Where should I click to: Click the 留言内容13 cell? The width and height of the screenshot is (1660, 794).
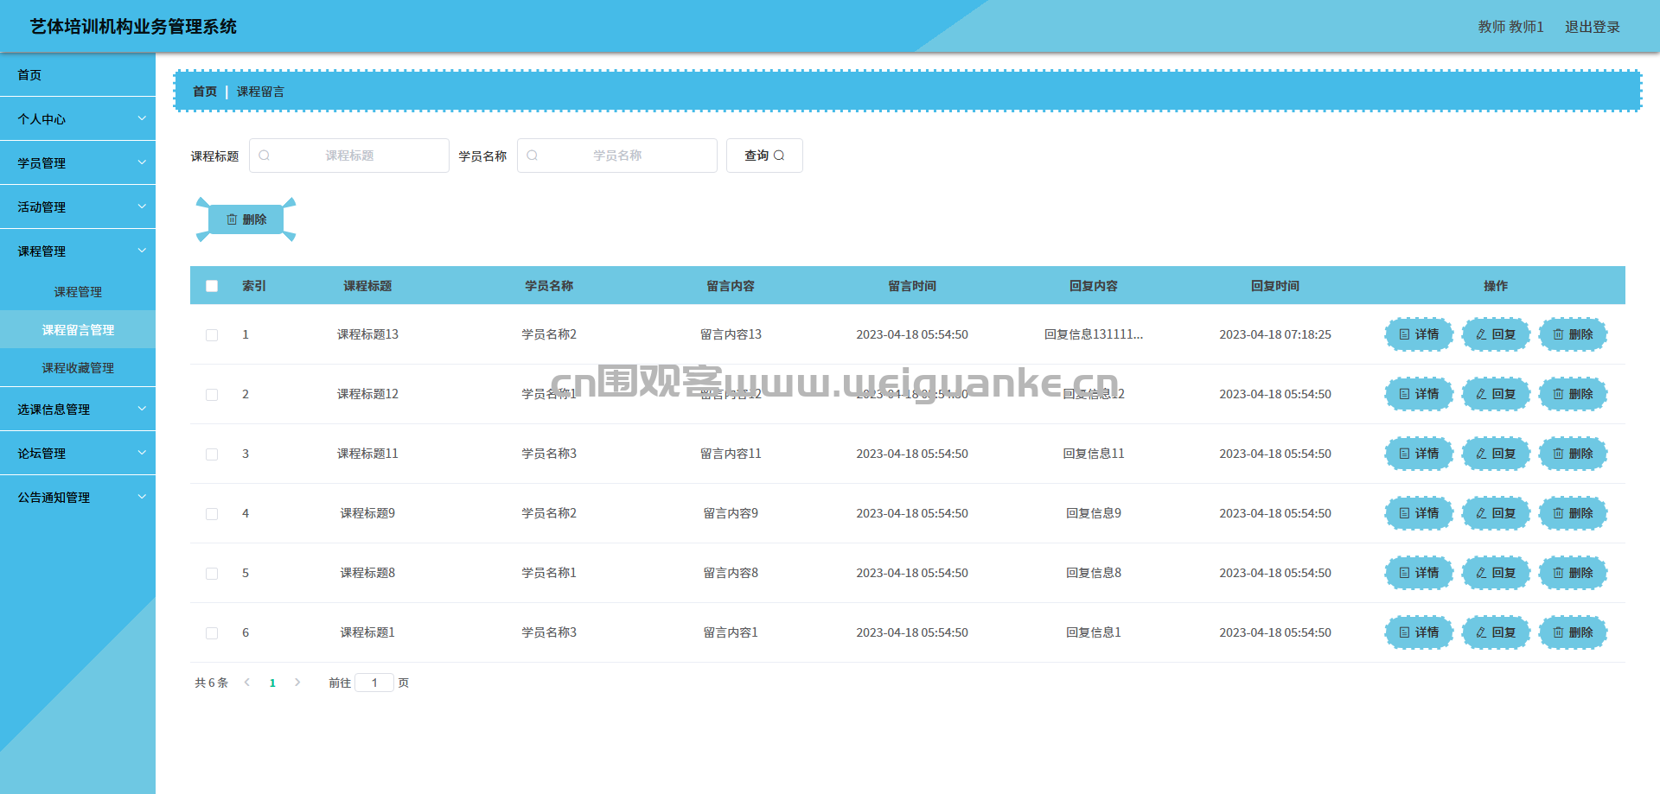[731, 334]
